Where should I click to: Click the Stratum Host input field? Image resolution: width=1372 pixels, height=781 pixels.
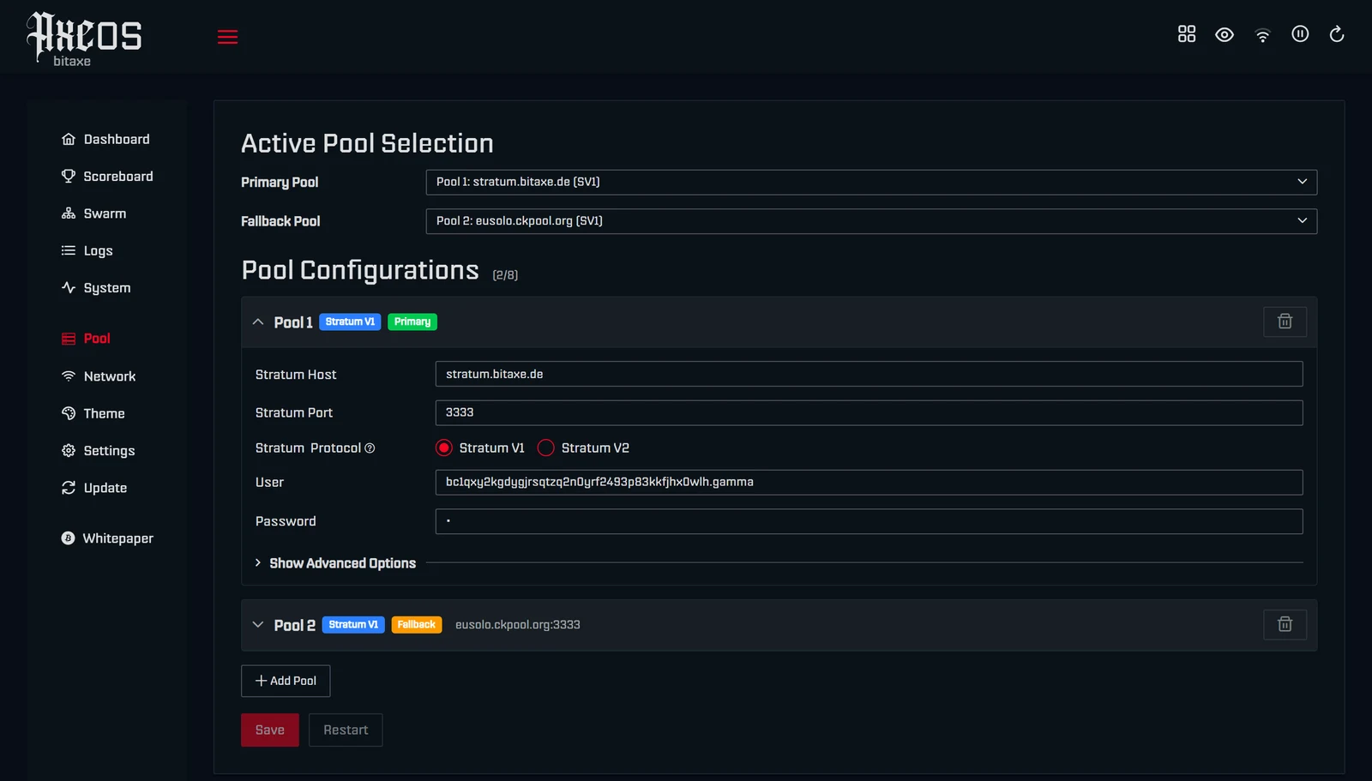(x=869, y=374)
